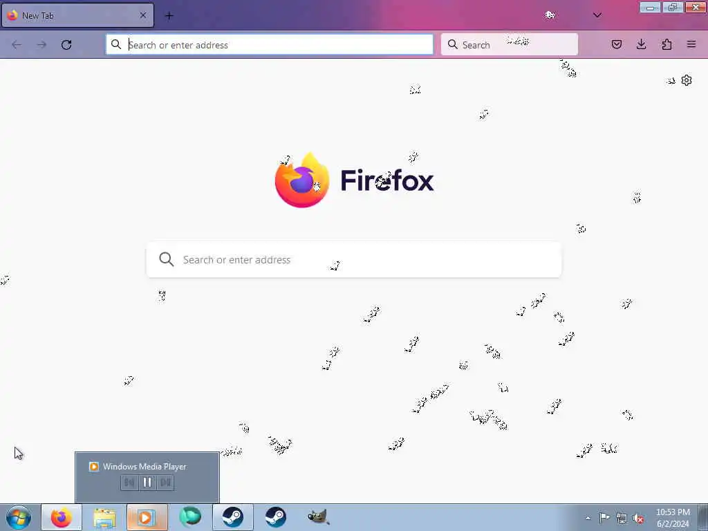This screenshot has height=531, width=708.
Task: Click the Show desktop strip after the clock
Action: point(704,517)
